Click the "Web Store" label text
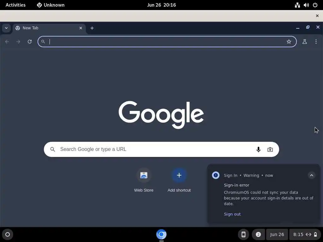This screenshot has height=242, width=323. pos(144,190)
